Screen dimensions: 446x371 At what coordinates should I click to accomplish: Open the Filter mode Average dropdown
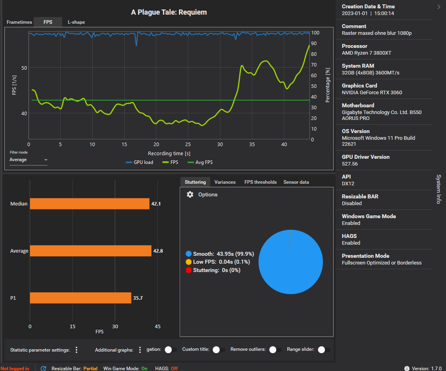pyautogui.click(x=28, y=160)
